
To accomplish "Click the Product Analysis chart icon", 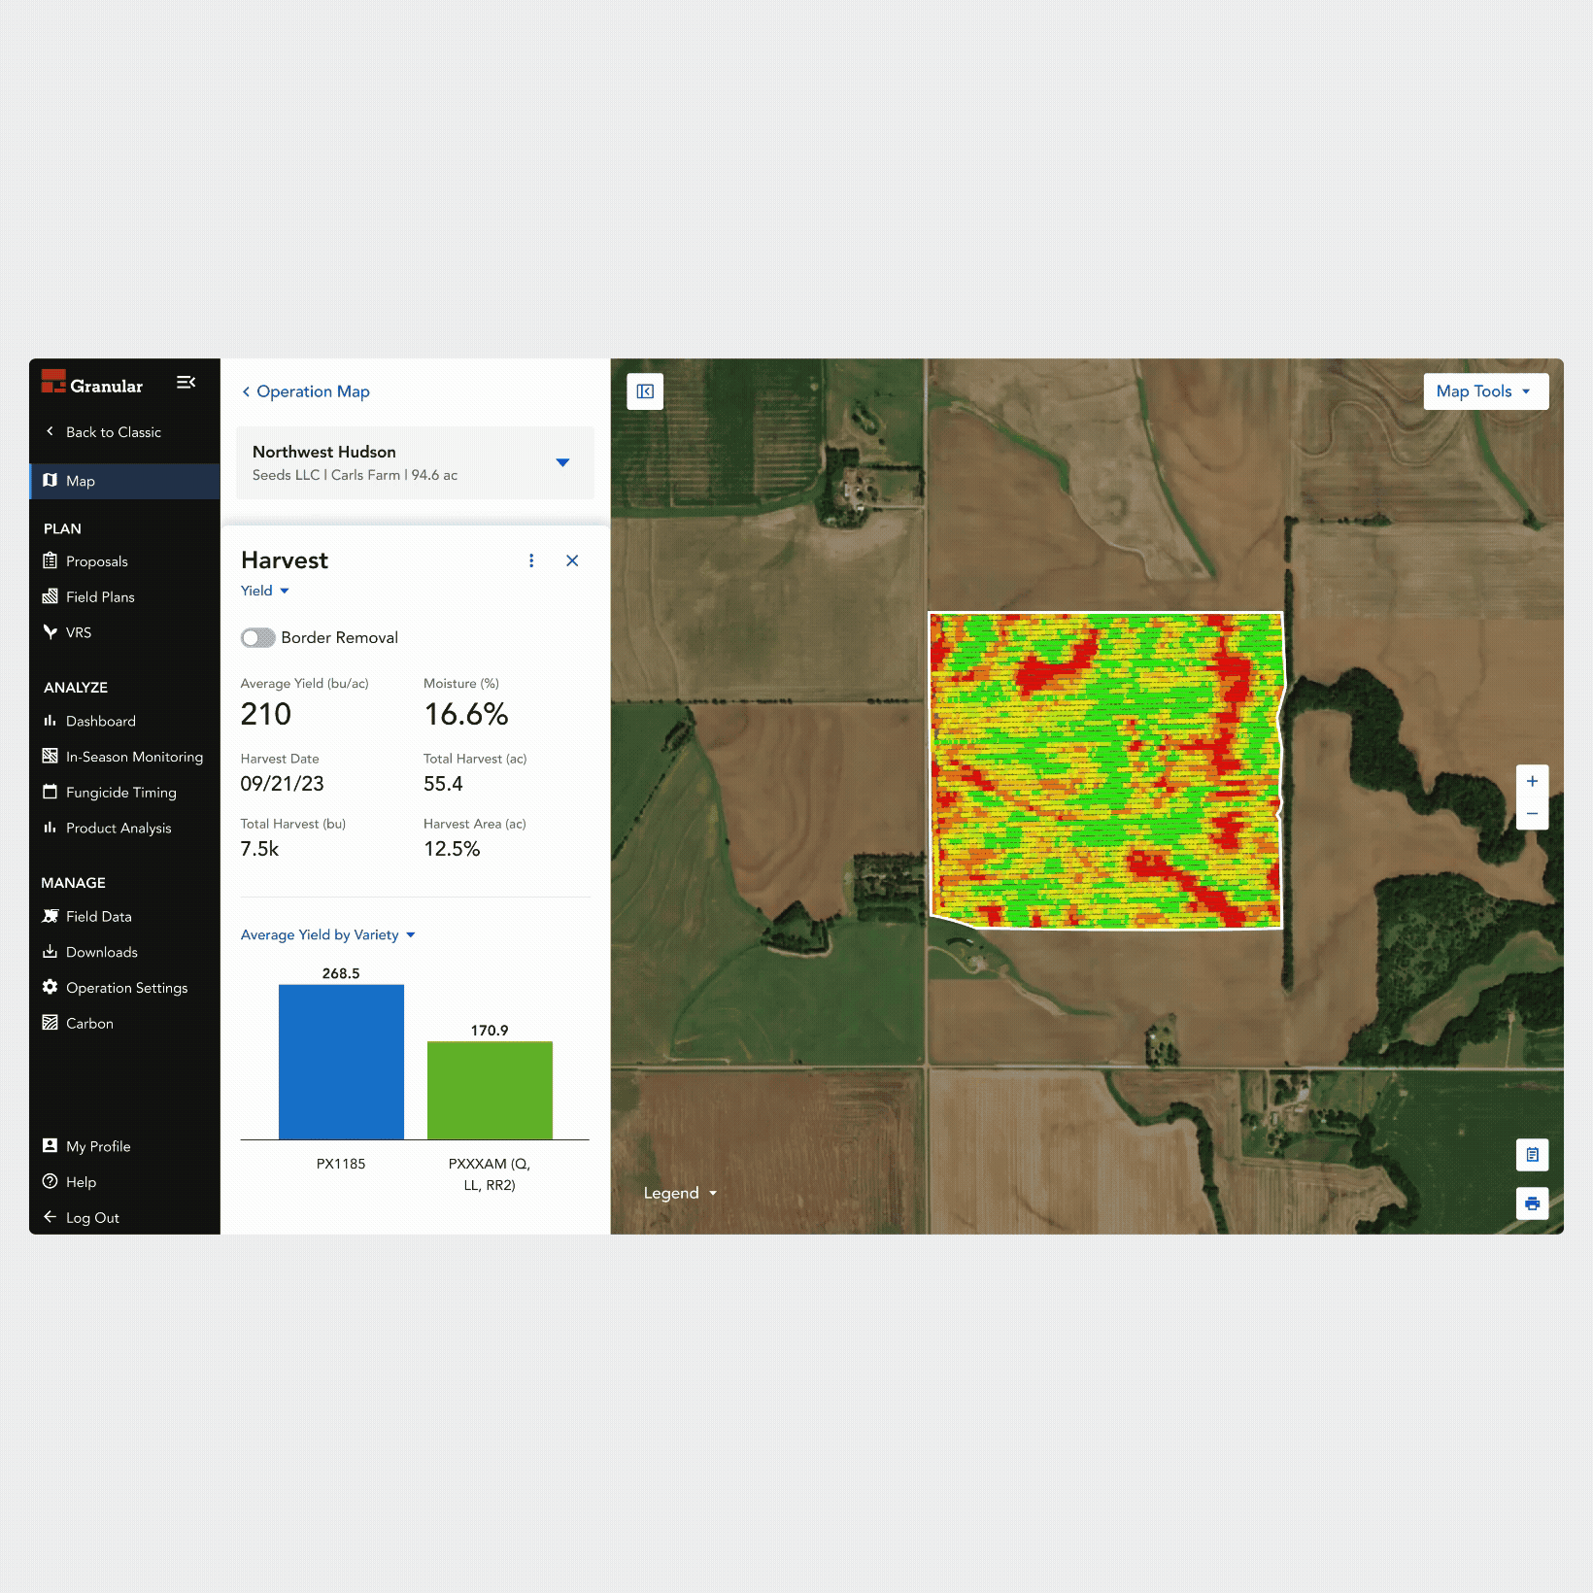I will point(51,828).
